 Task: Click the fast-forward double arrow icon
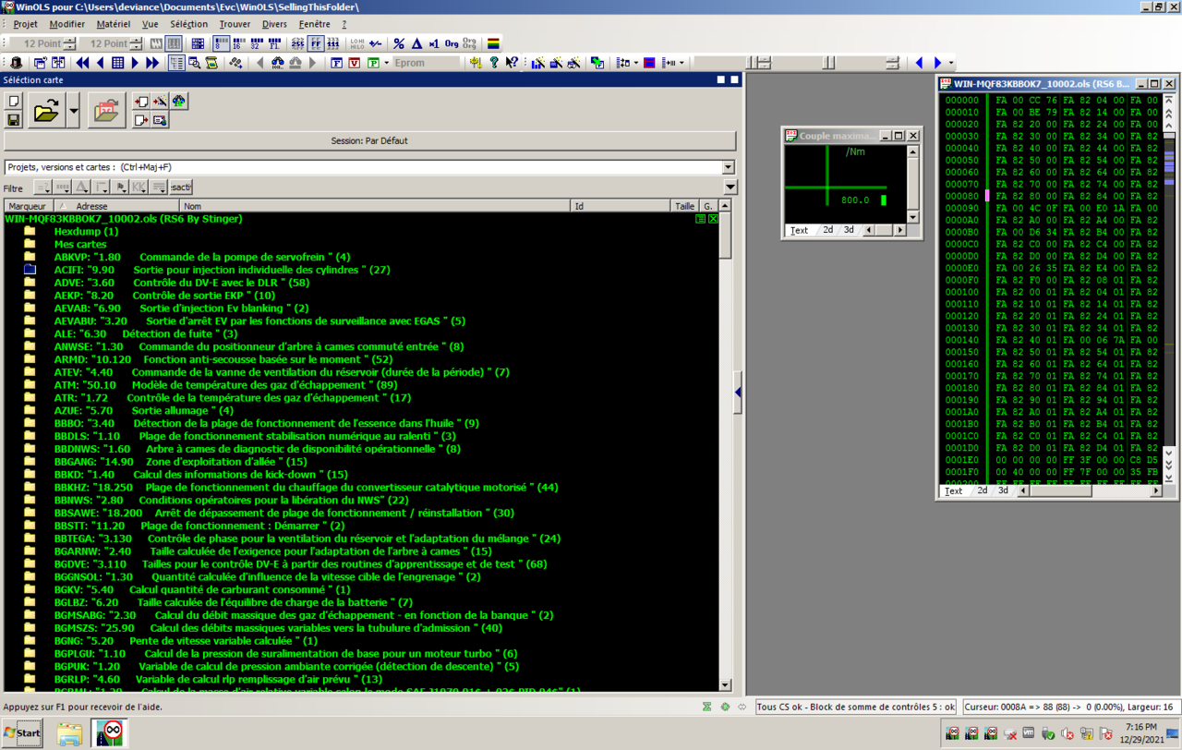pyautogui.click(x=152, y=63)
